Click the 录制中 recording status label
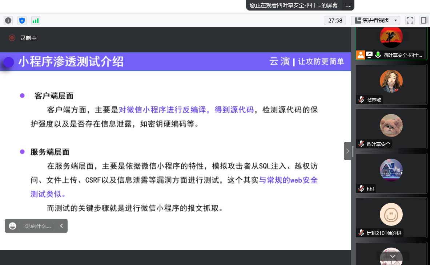The width and height of the screenshot is (430, 265). click(28, 38)
